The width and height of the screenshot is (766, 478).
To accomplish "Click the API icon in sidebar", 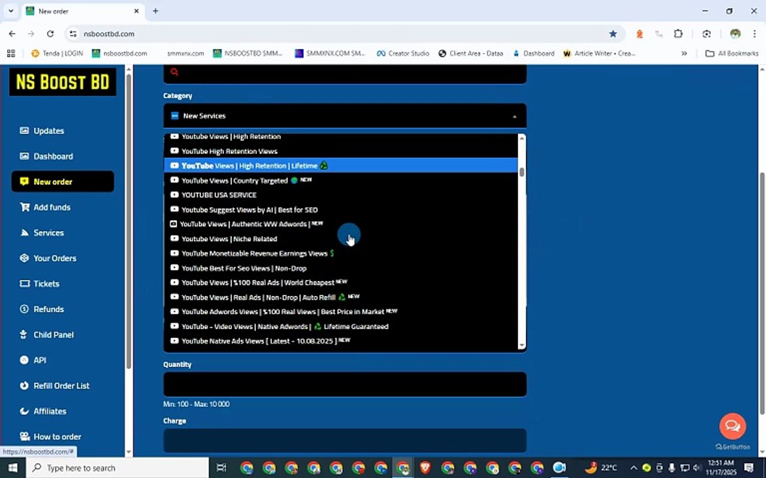I will (x=24, y=360).
